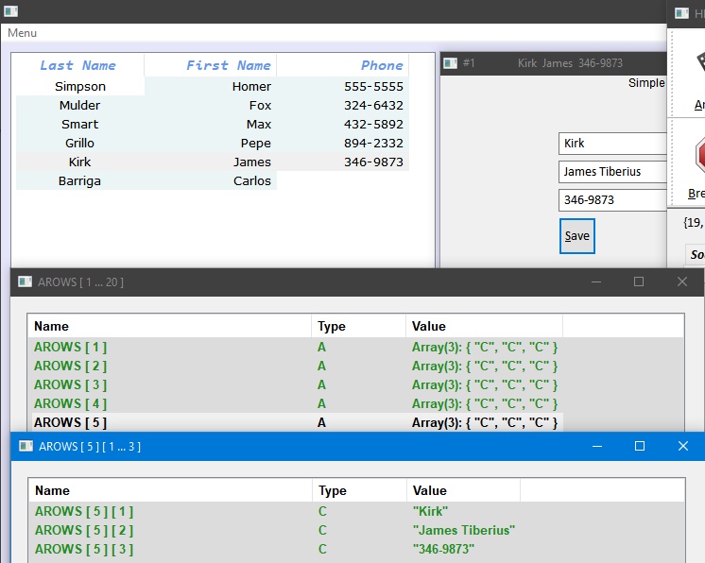This screenshot has height=563, width=705.
Task: Select the 324-6432 phone cell
Action: pyautogui.click(x=343, y=105)
